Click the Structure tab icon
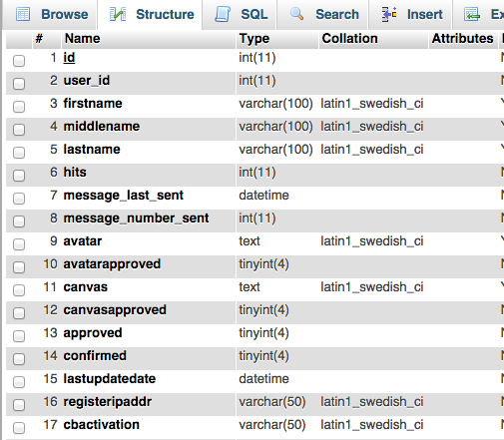 point(118,14)
